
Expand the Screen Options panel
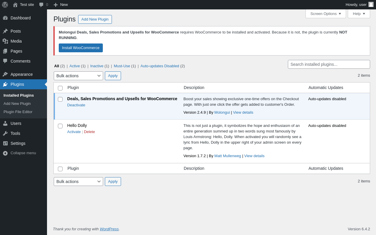326,14
